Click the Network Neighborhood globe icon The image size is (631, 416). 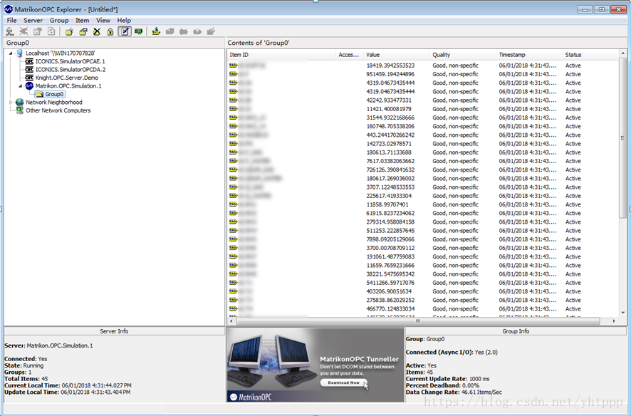[x=19, y=102]
